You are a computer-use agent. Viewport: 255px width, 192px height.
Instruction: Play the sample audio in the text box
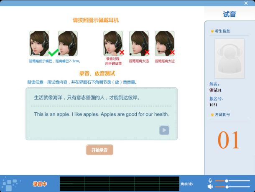[x=164, y=130]
